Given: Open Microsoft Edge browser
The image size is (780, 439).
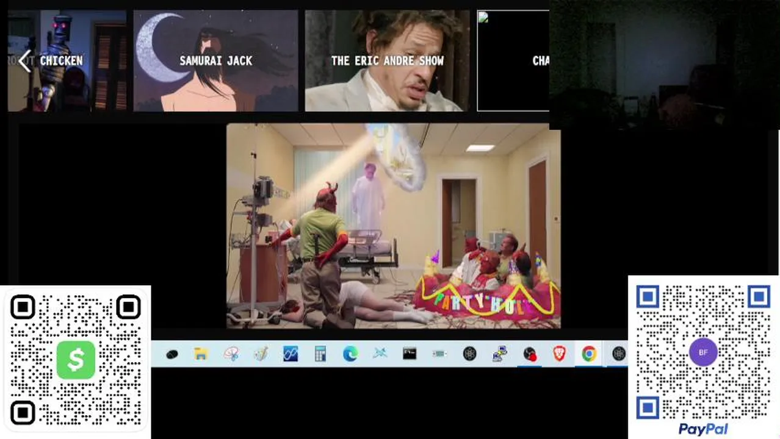Looking at the screenshot, I should pos(350,354).
